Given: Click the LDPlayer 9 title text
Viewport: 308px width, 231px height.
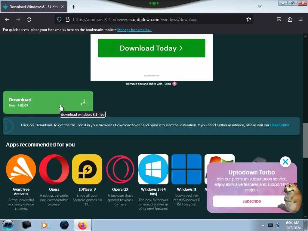Looking at the screenshot, I should point(87,189).
